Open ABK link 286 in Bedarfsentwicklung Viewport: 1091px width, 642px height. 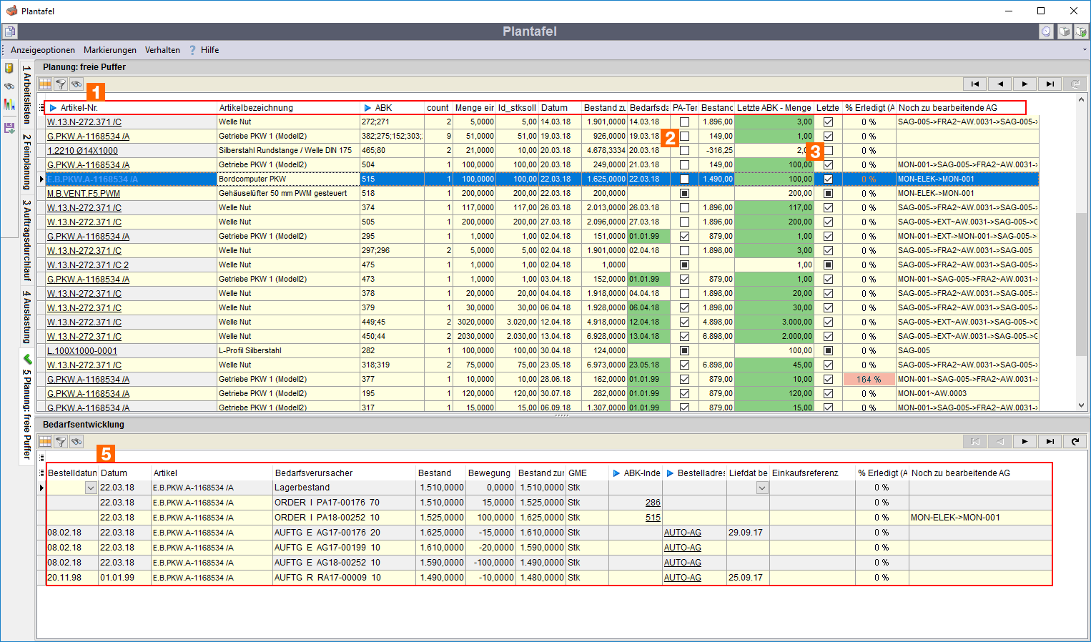[x=653, y=503]
